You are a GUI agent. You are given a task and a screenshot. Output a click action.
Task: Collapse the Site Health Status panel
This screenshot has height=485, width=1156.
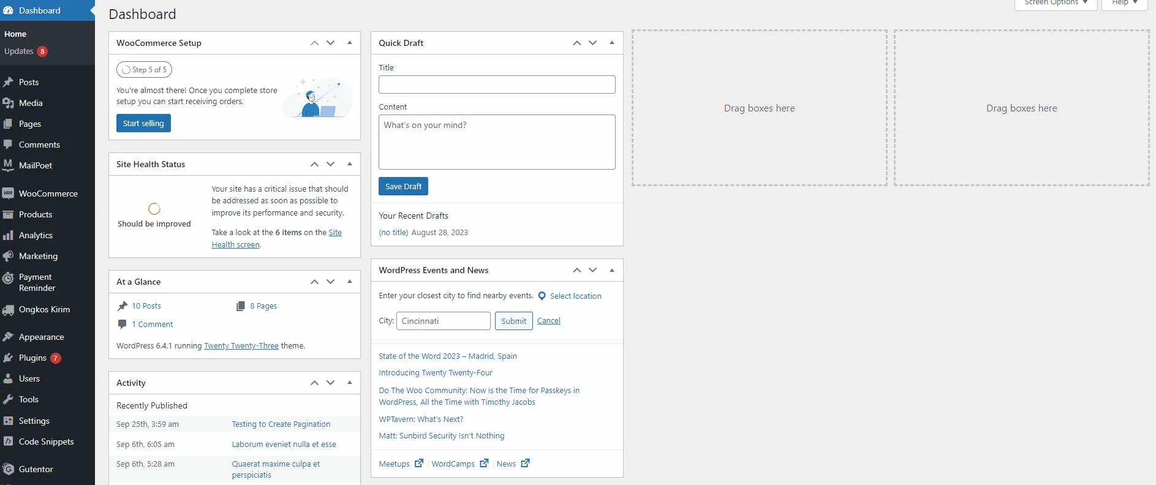tap(350, 164)
